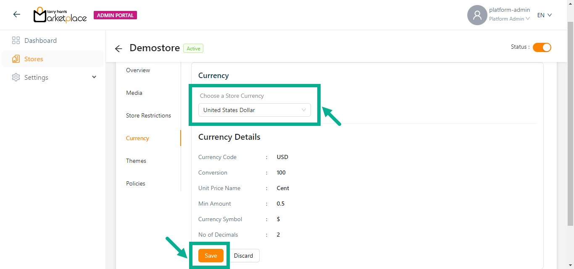Open the Policies tab

[135, 183]
